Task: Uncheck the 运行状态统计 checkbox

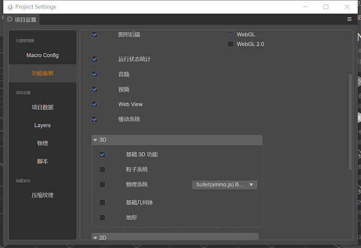Action: (x=94, y=59)
